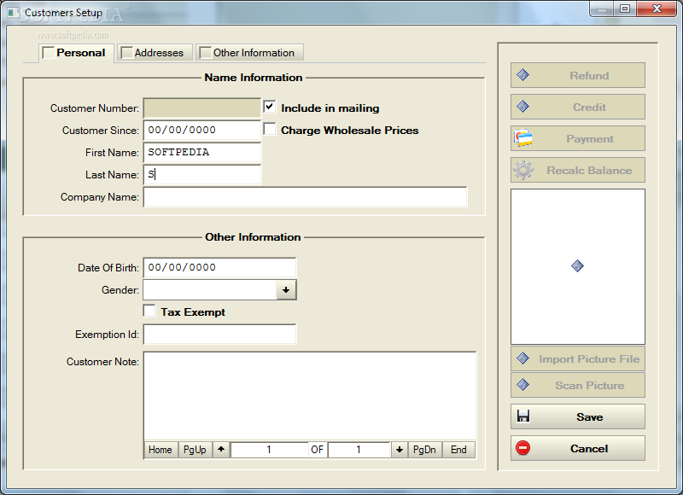Click the current note page number box
The width and height of the screenshot is (683, 495).
(x=269, y=449)
